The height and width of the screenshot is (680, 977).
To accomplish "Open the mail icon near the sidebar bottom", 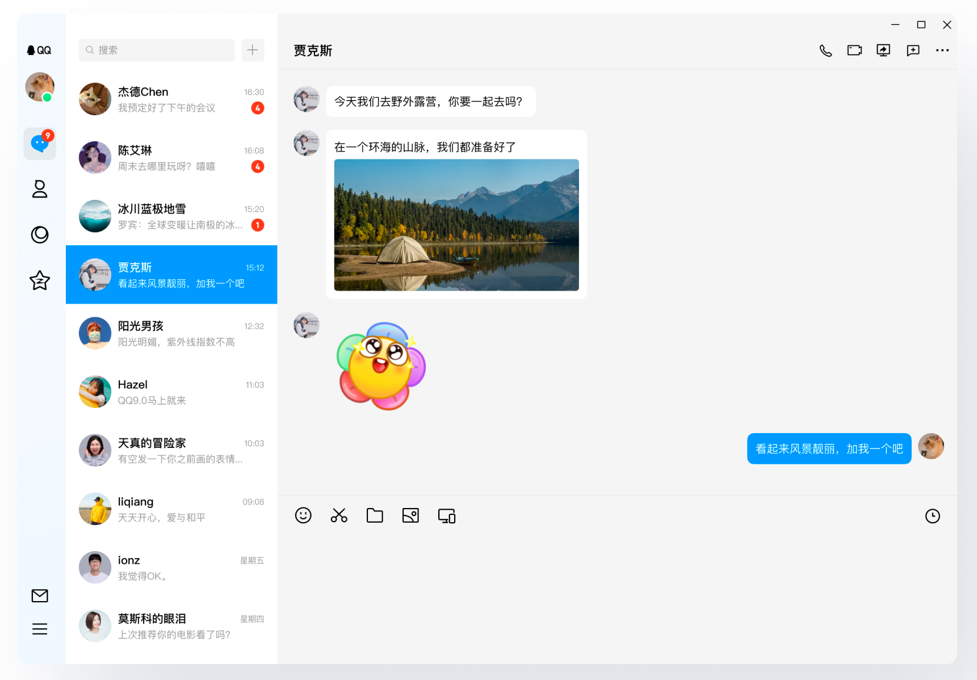I will [40, 596].
